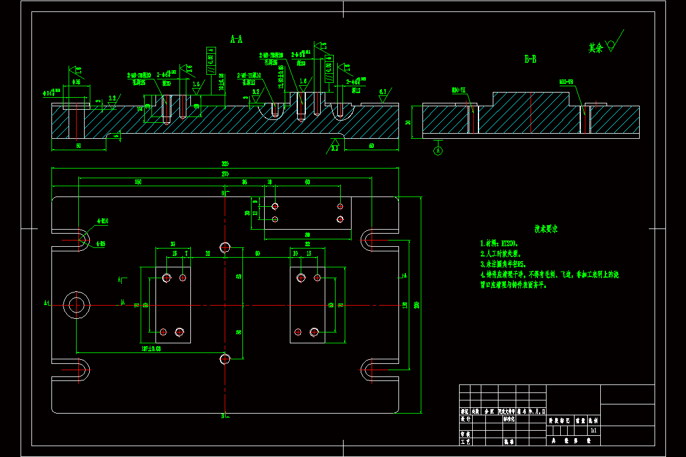Viewport: 686px width, 457px height.
Task: Select the note line '2.人工时效处理'
Action: 501,253
